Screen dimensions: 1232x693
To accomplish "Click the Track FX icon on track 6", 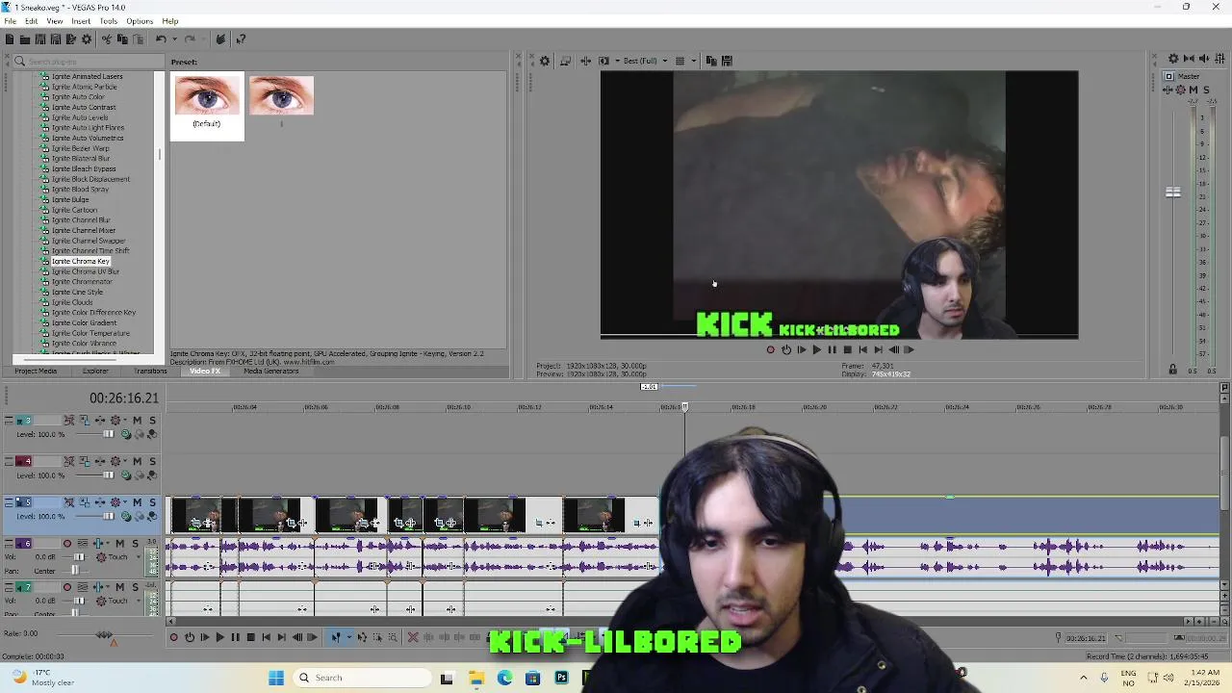I will pos(98,544).
